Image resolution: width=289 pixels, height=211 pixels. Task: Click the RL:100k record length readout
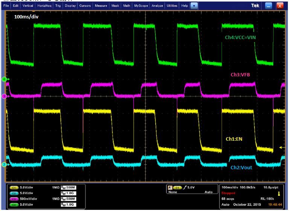point(267,199)
